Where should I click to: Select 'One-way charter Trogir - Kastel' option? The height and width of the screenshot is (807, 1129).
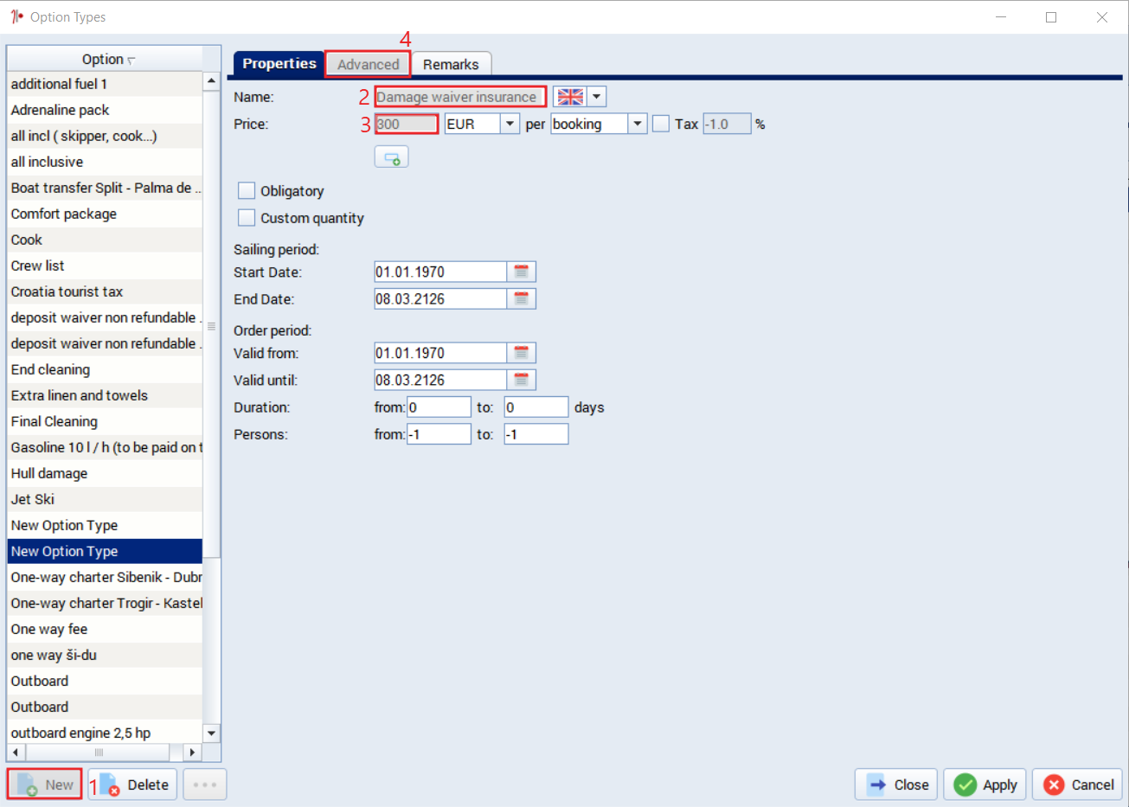(105, 603)
